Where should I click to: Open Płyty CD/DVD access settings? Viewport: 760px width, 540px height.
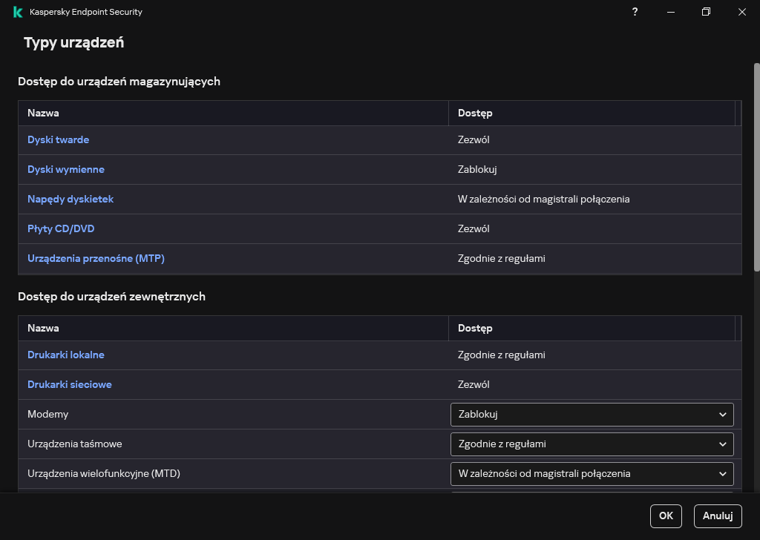(61, 228)
